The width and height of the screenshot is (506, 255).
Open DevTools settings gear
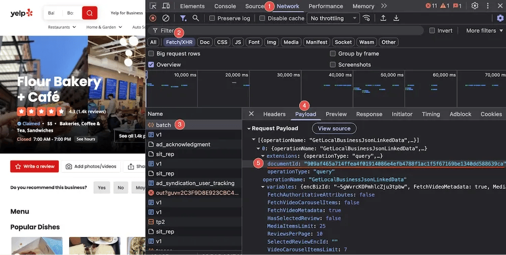pyautogui.click(x=475, y=6)
